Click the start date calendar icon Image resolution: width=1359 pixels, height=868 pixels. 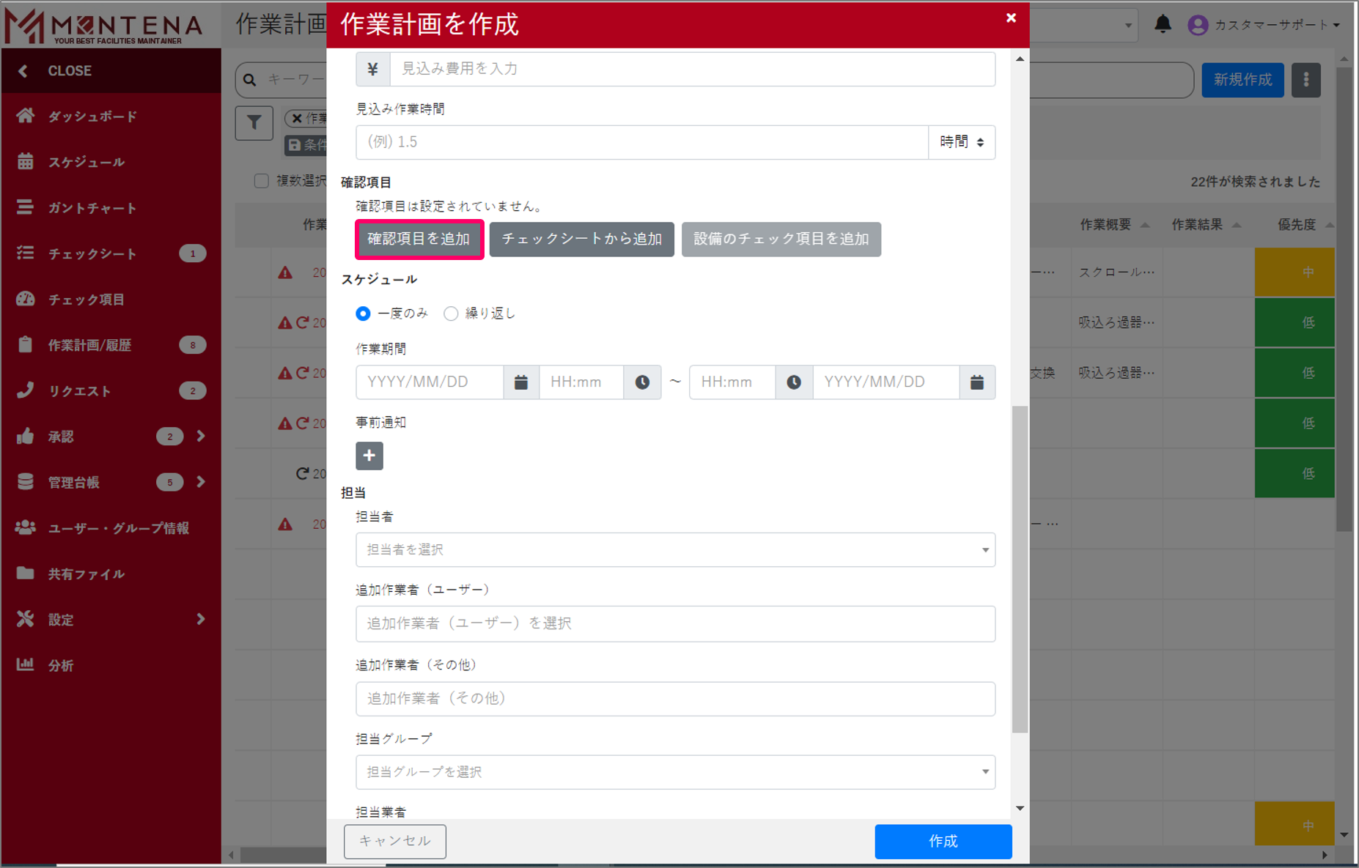521,382
